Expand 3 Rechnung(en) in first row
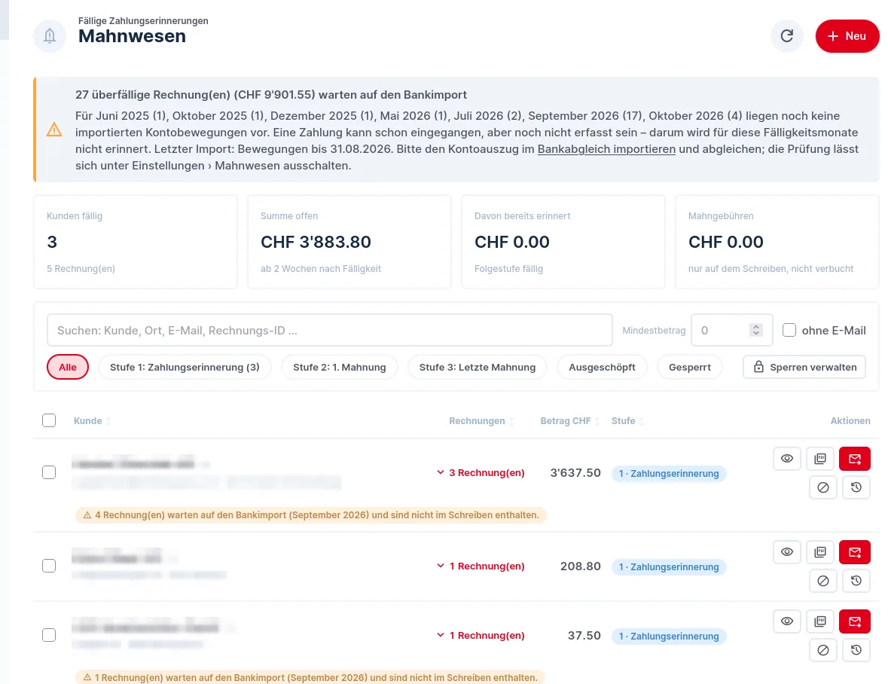 [481, 472]
